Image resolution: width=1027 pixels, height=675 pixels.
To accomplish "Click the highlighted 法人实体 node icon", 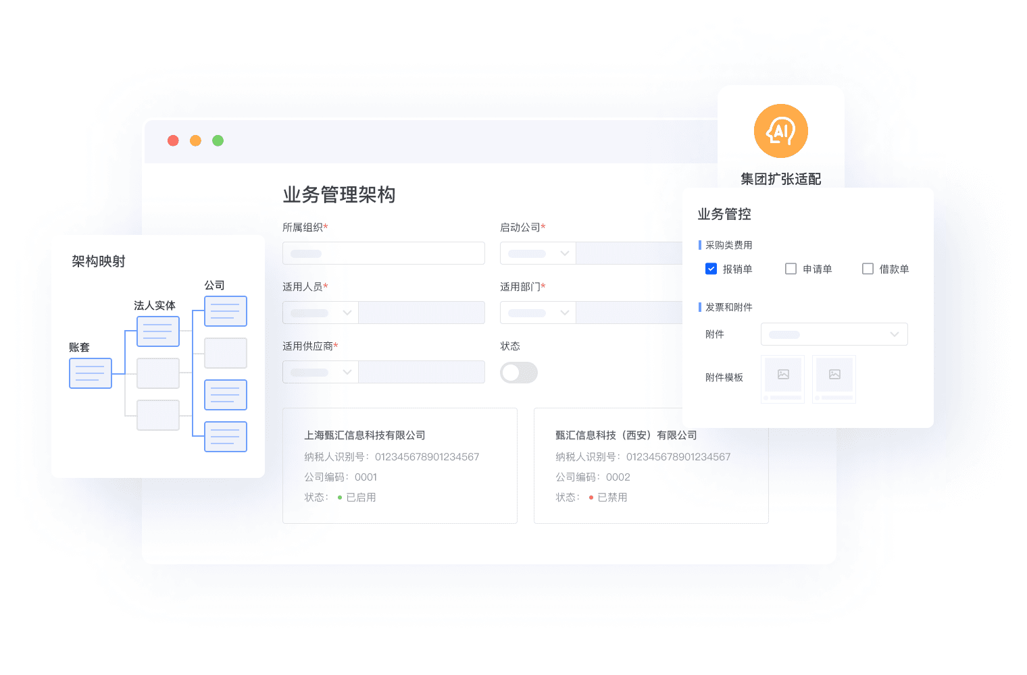I will [x=157, y=331].
